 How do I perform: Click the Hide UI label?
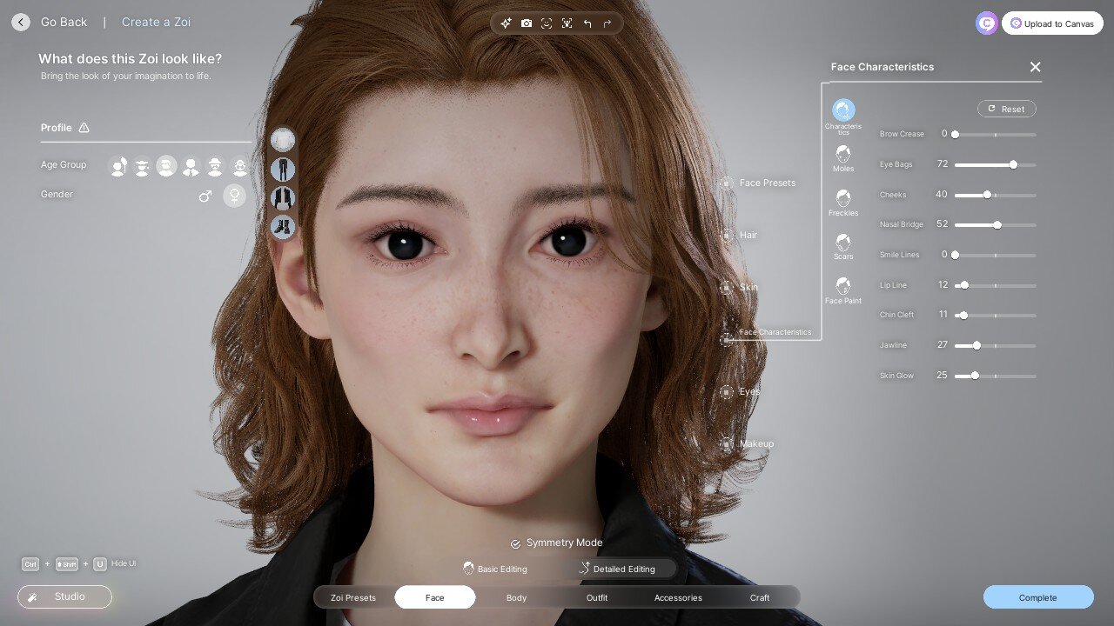(124, 563)
